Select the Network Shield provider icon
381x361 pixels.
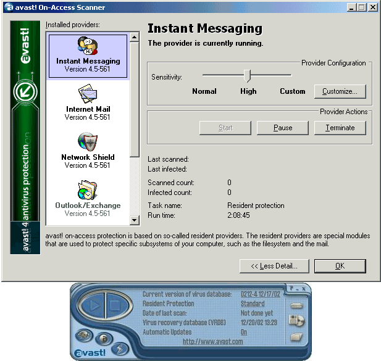click(x=88, y=142)
